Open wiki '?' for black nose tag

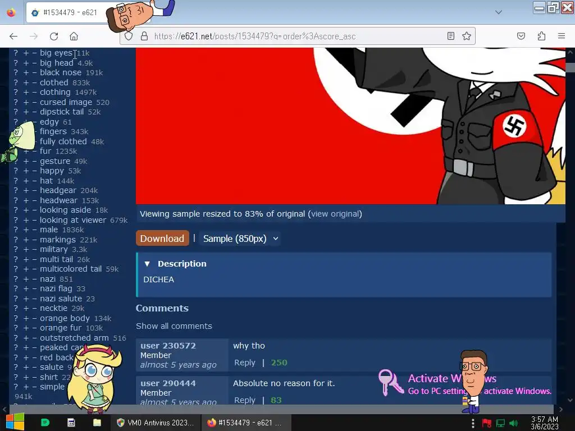tap(16, 72)
